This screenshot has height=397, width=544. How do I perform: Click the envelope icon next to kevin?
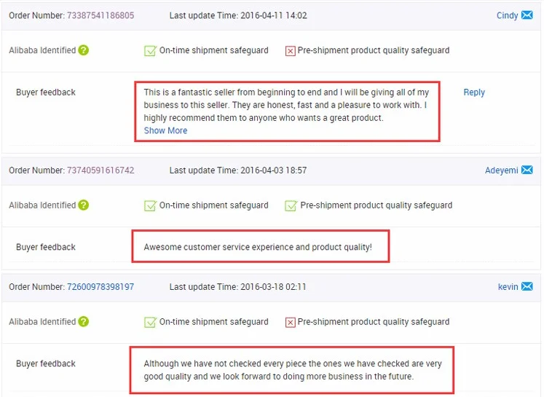[x=527, y=286]
